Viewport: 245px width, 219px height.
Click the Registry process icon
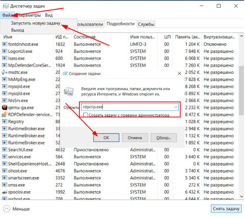click(5, 122)
